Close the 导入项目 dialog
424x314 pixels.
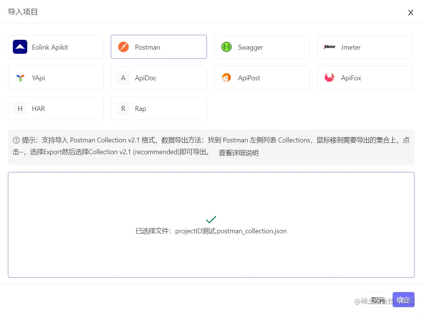click(x=410, y=12)
